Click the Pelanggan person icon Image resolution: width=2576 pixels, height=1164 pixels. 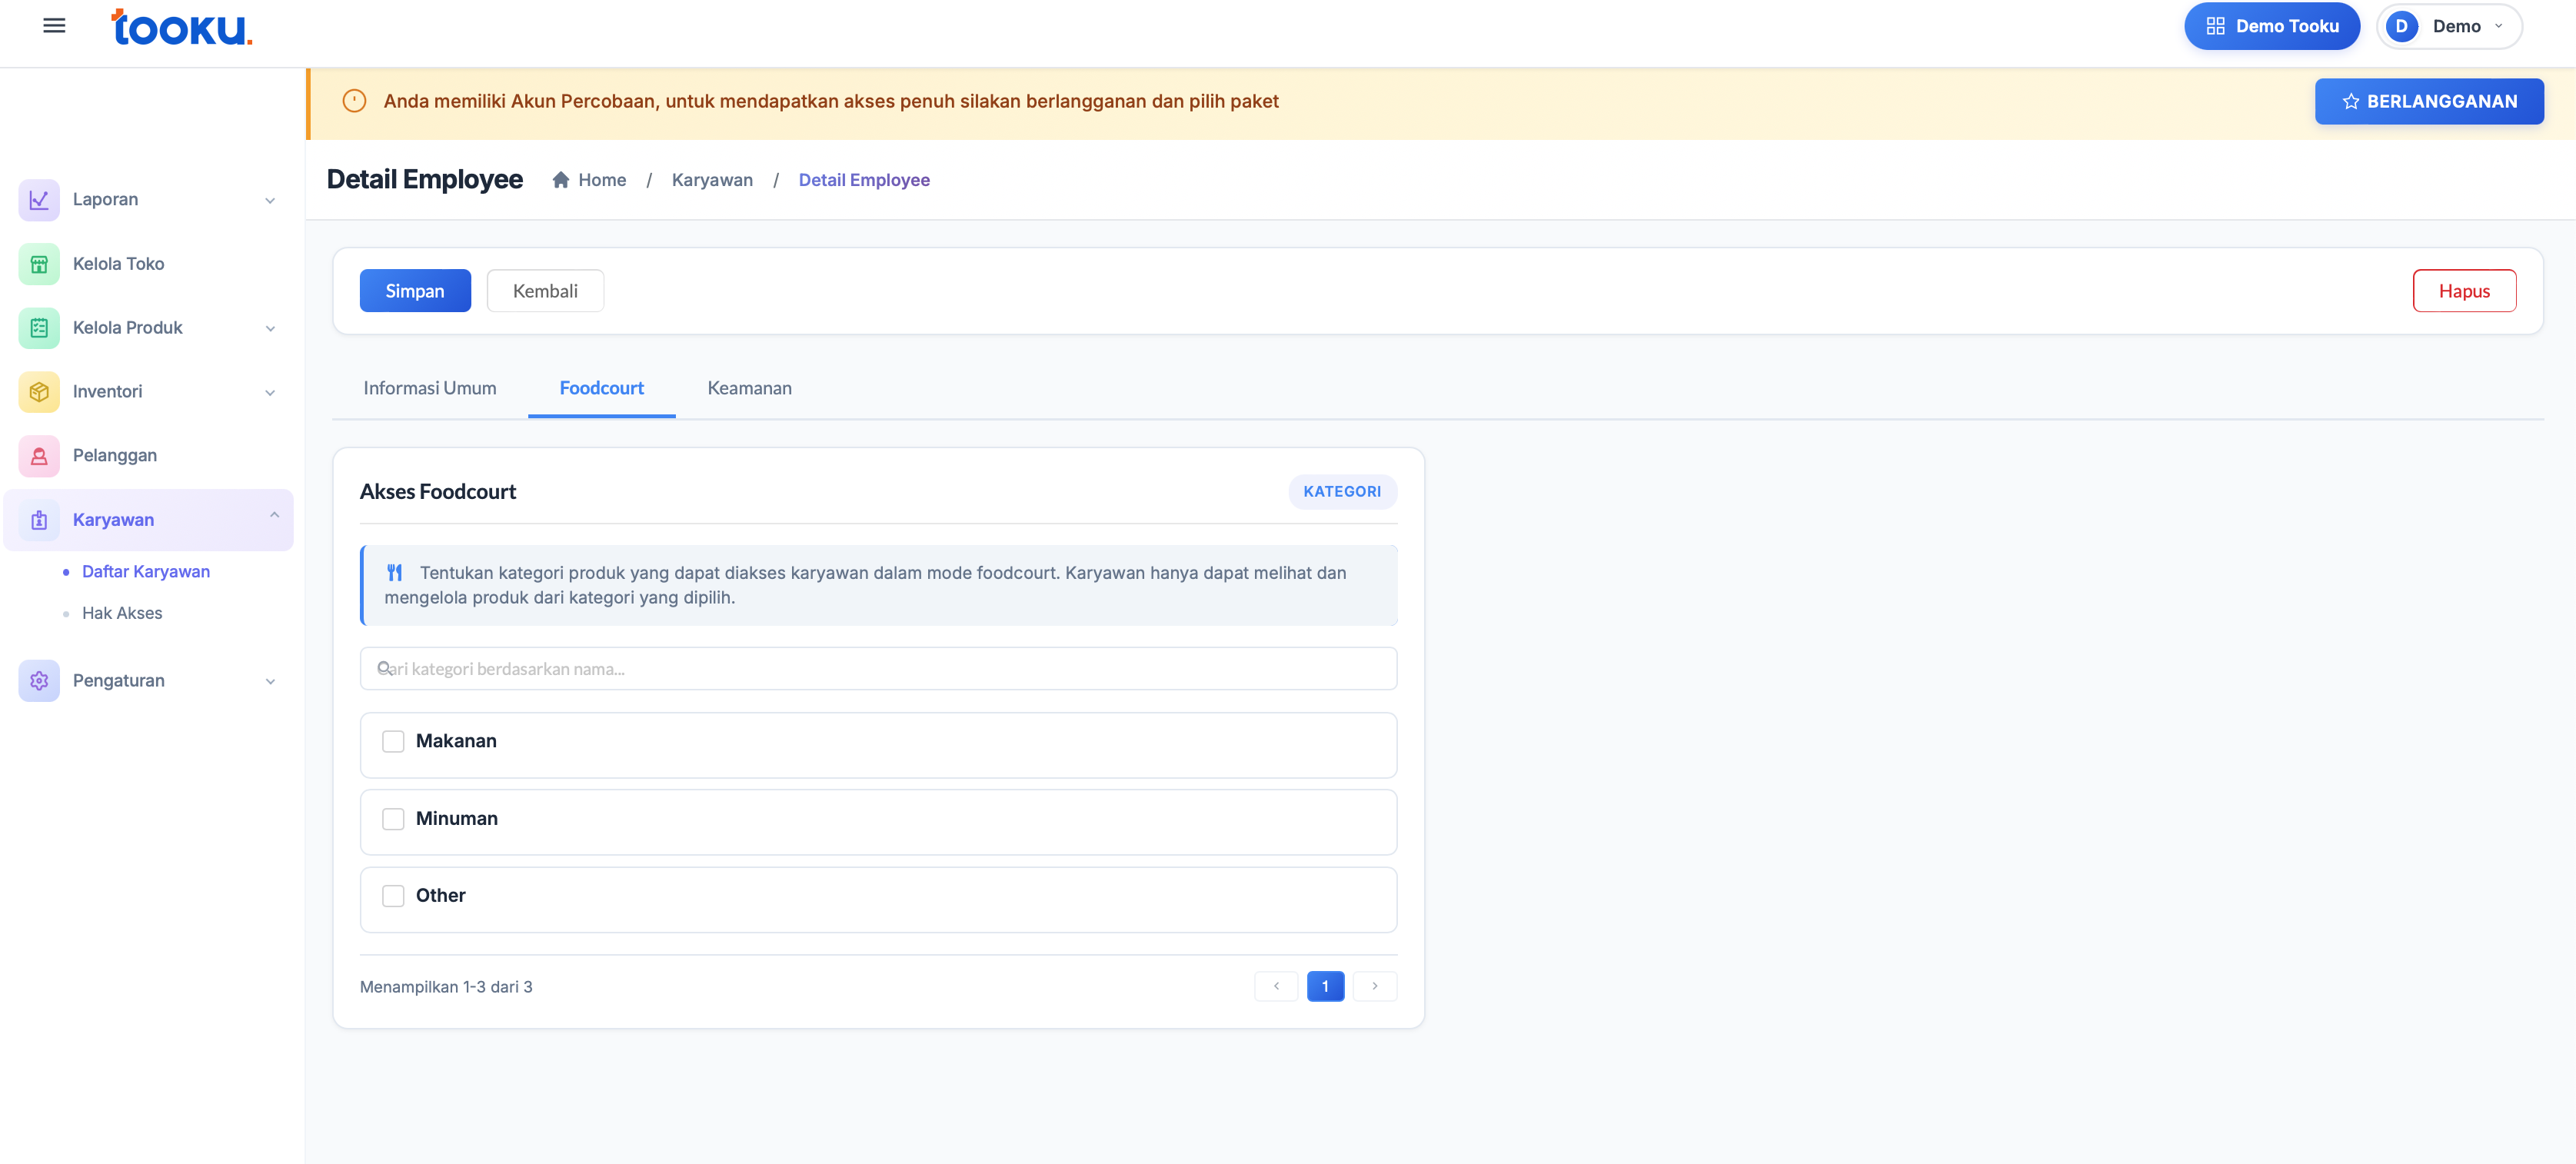[39, 456]
